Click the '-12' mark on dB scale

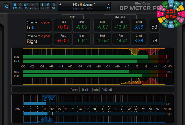136,66
